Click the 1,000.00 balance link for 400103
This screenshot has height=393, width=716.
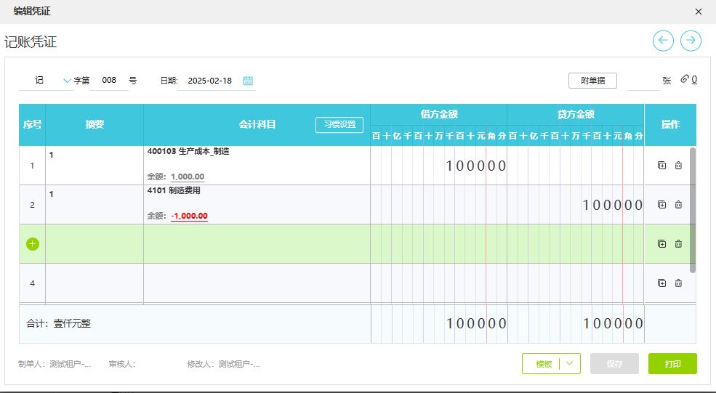click(x=188, y=177)
